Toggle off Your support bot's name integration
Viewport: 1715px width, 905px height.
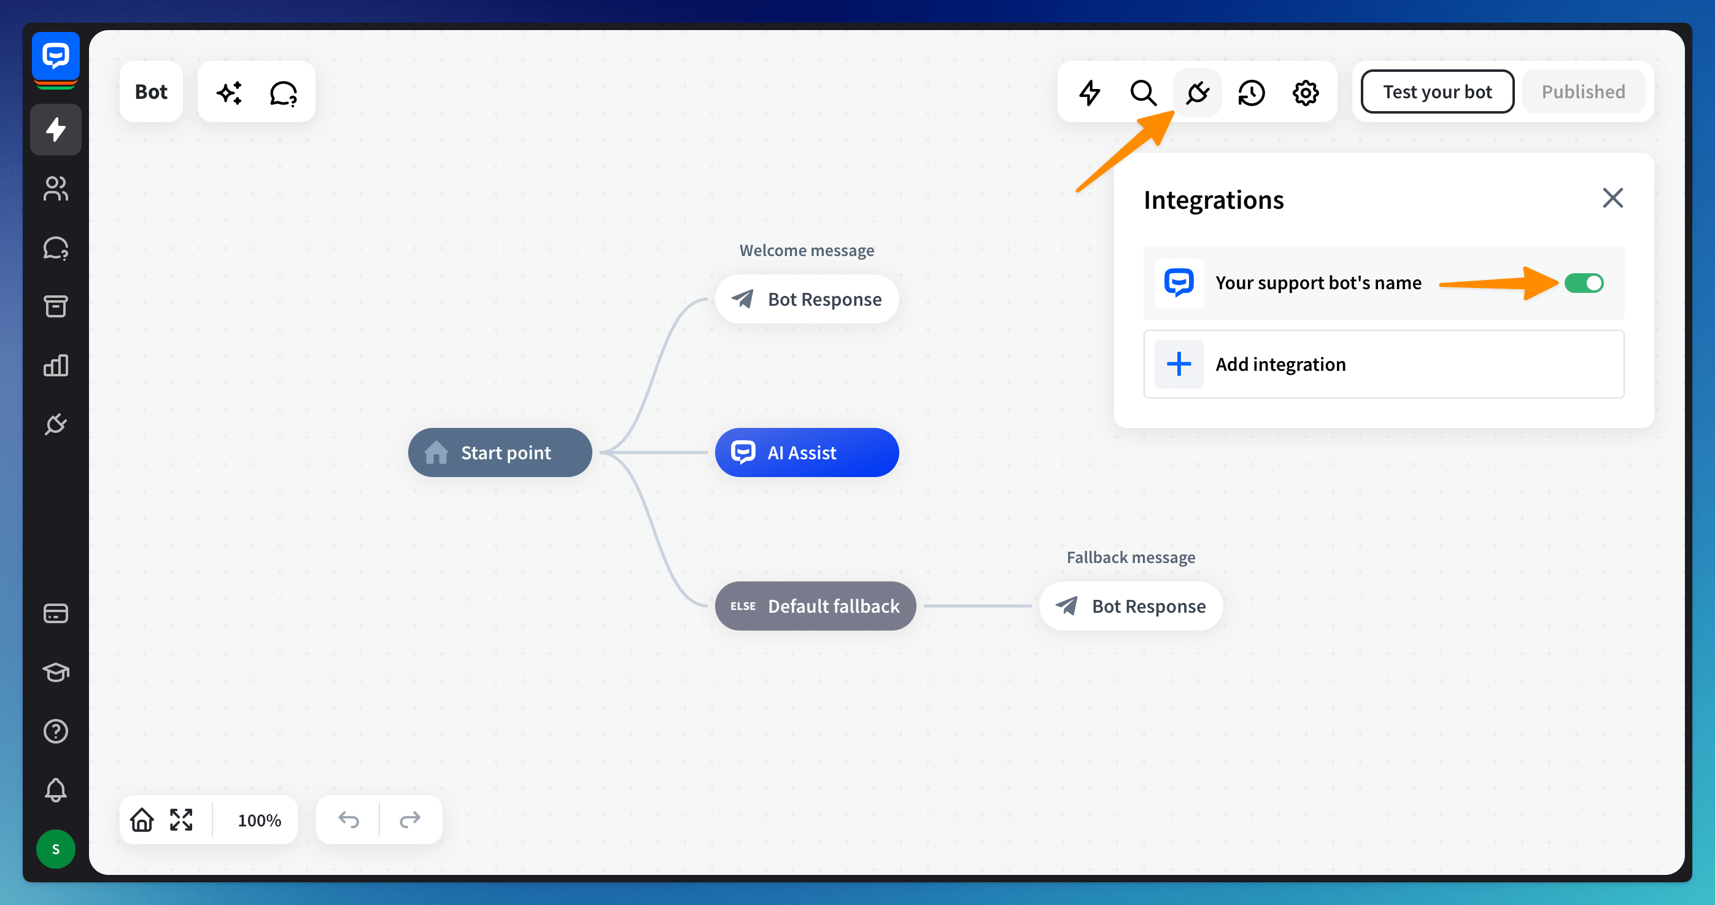coord(1583,283)
